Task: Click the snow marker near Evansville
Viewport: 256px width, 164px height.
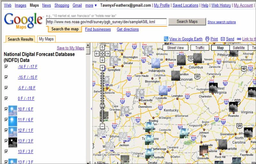Action: pyautogui.click(x=140, y=93)
